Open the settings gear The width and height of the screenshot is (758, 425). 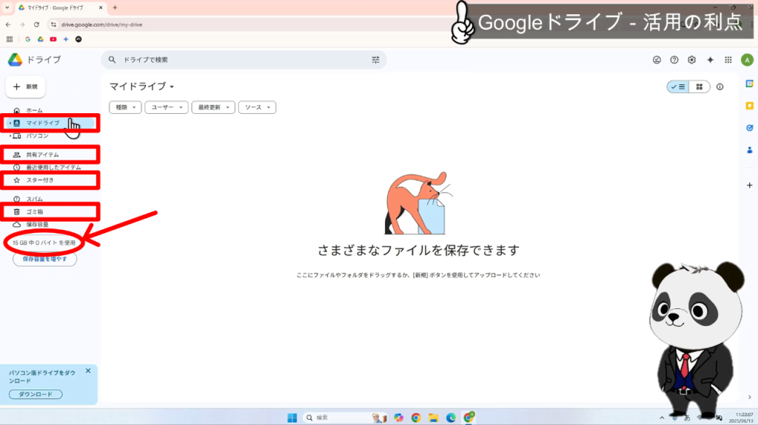point(692,60)
